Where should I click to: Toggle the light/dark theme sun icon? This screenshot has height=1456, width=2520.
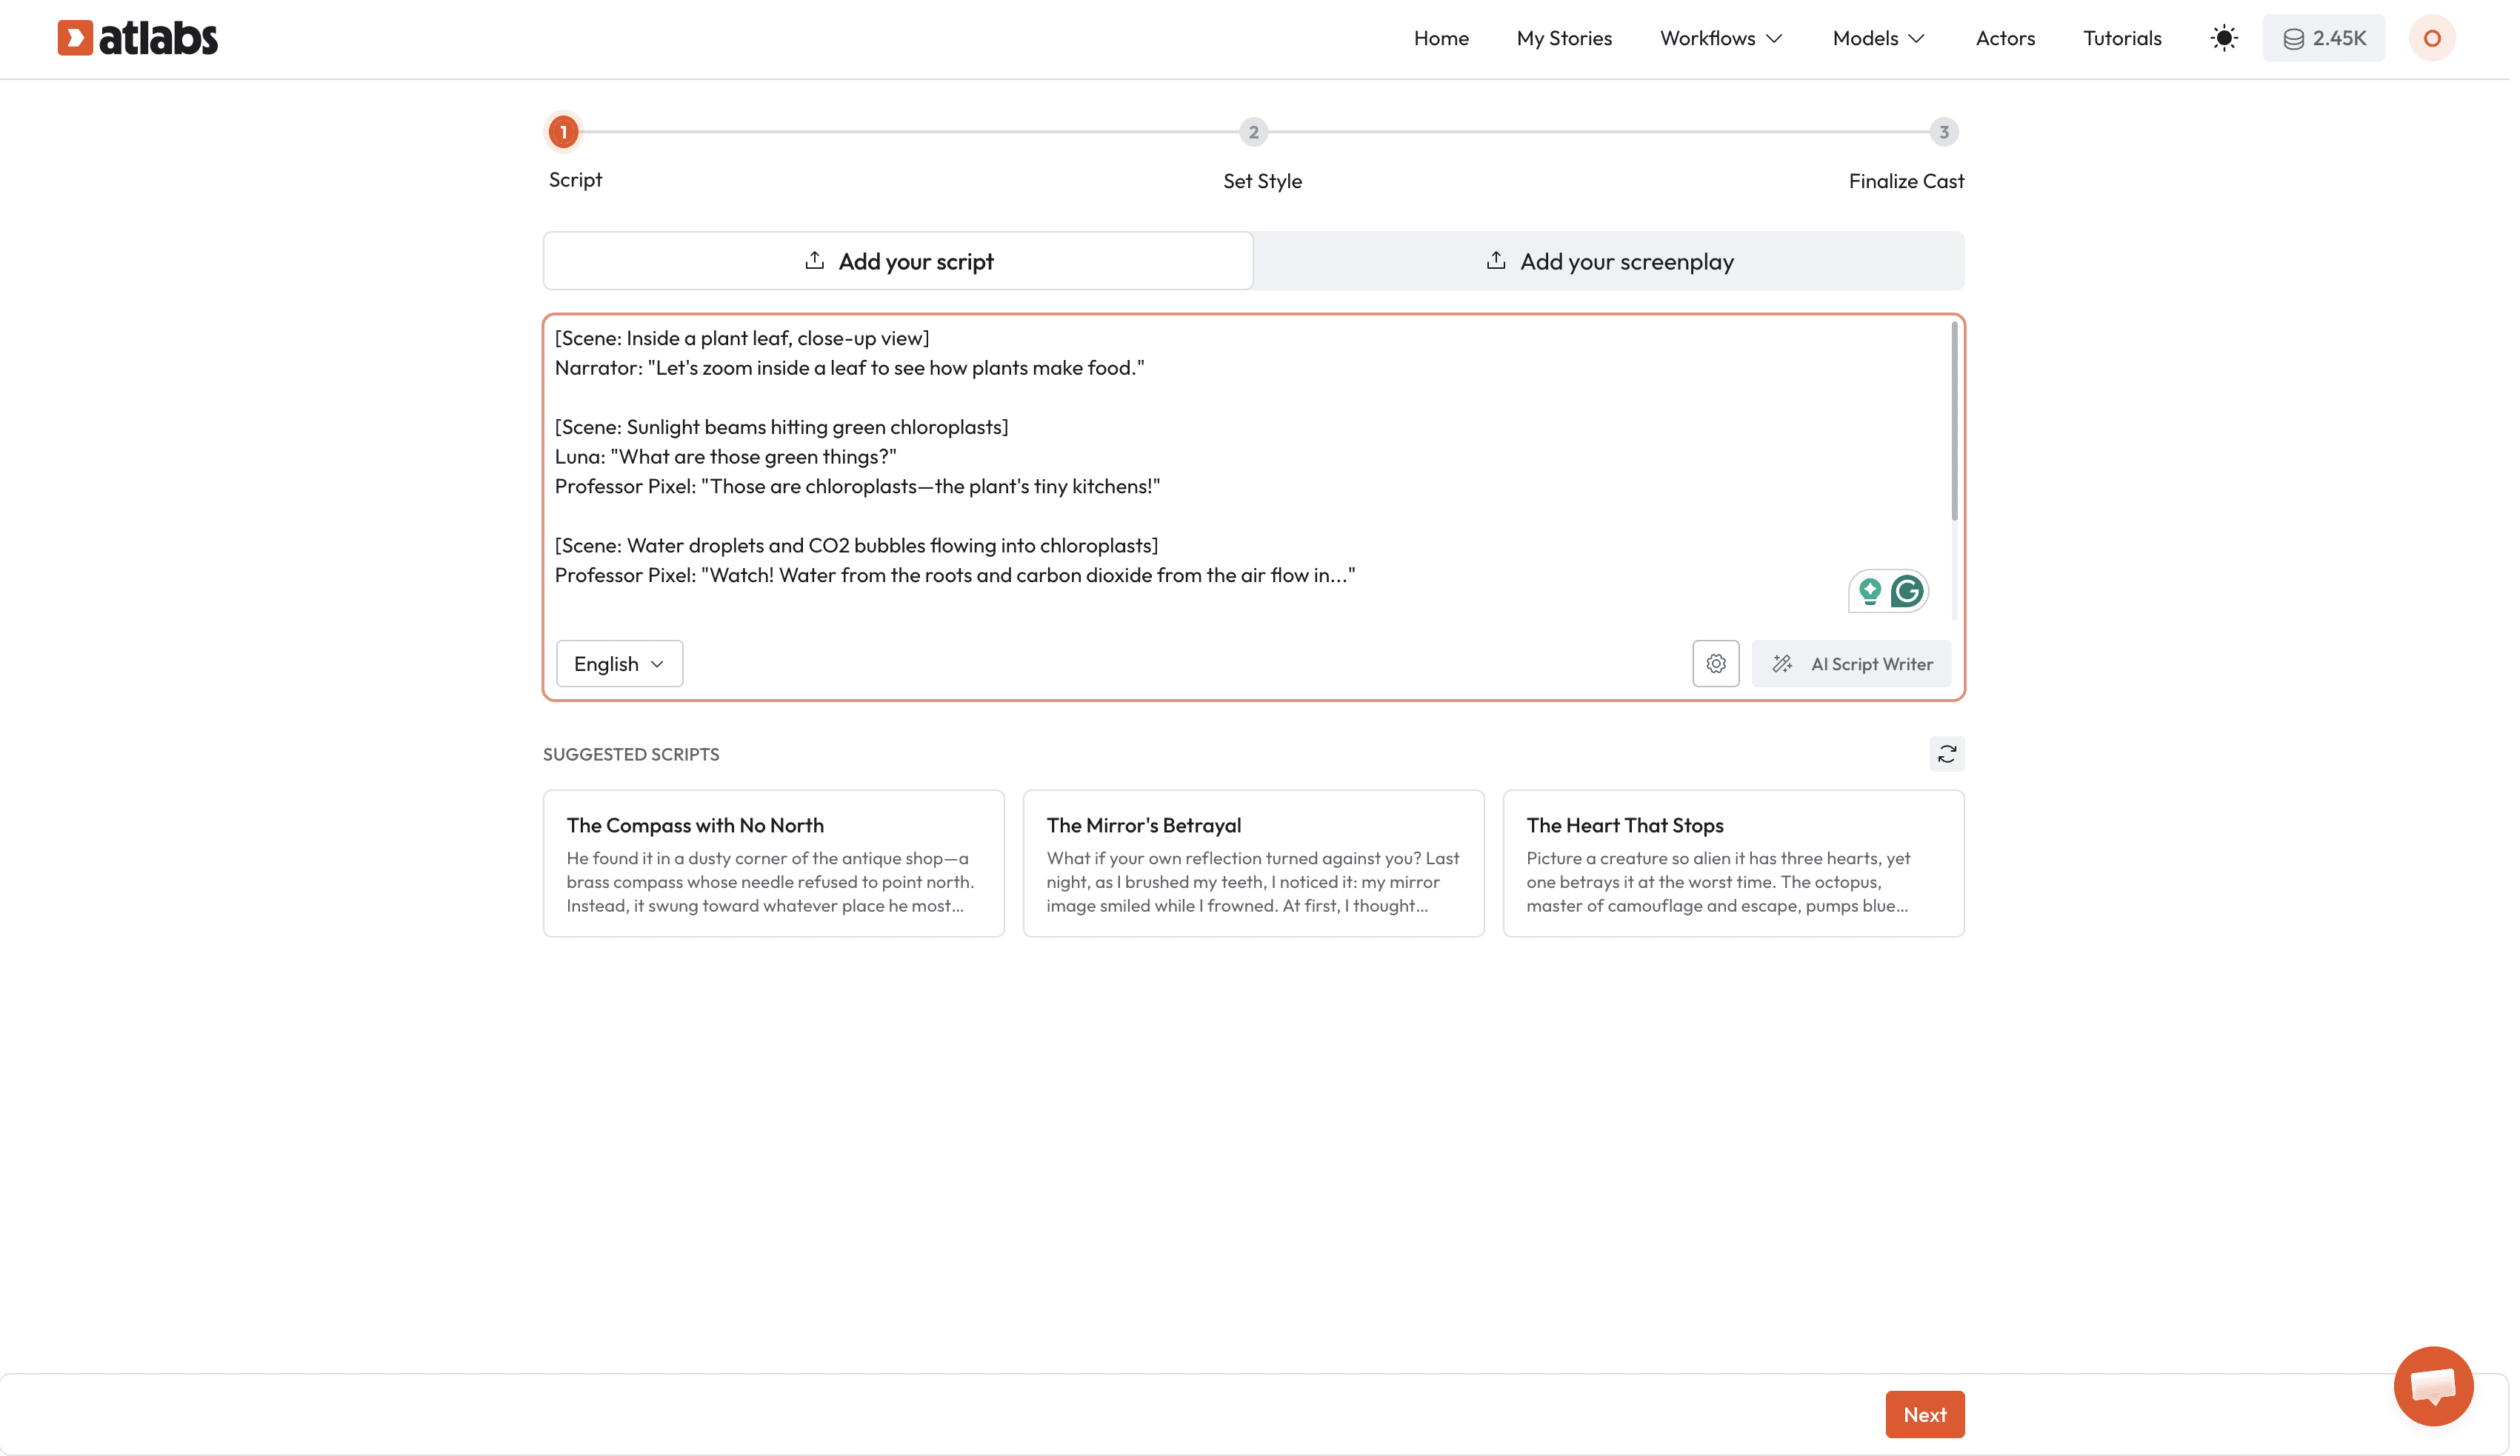click(2223, 38)
